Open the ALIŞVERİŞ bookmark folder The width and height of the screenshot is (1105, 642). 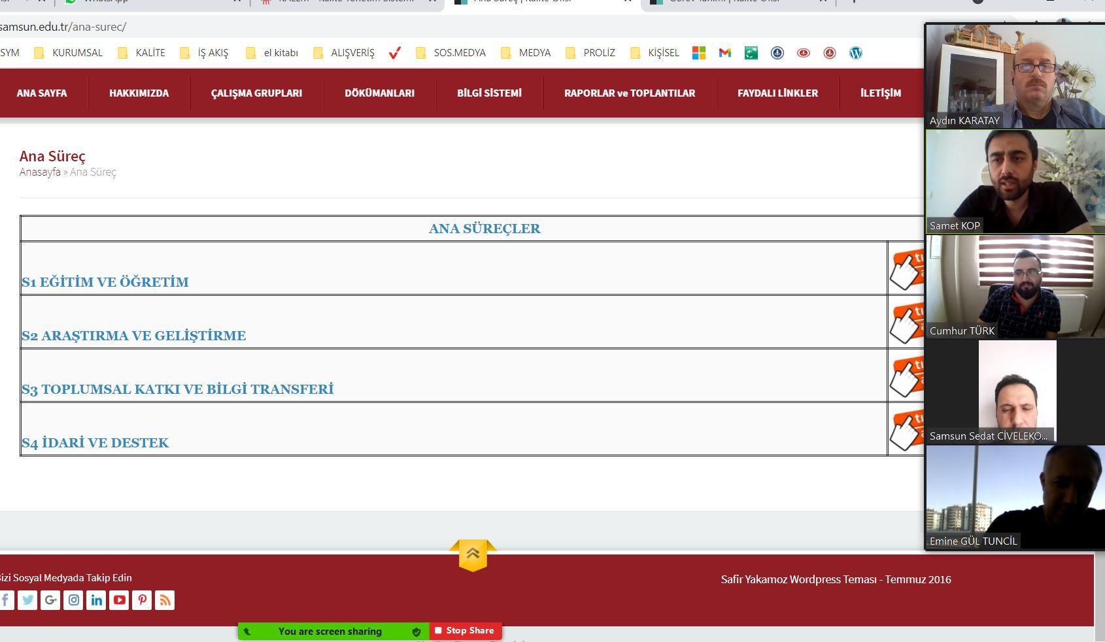[x=344, y=53]
